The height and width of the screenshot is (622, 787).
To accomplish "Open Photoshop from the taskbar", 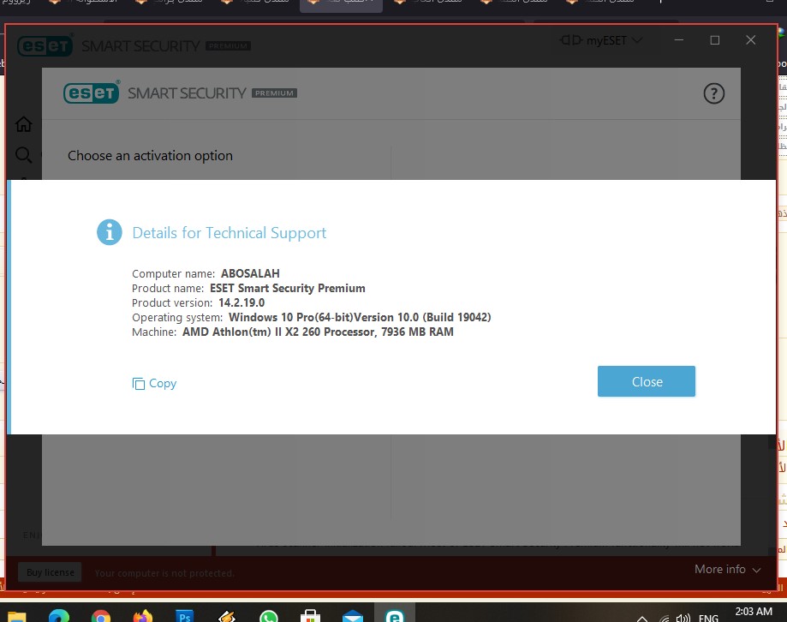I will [184, 617].
